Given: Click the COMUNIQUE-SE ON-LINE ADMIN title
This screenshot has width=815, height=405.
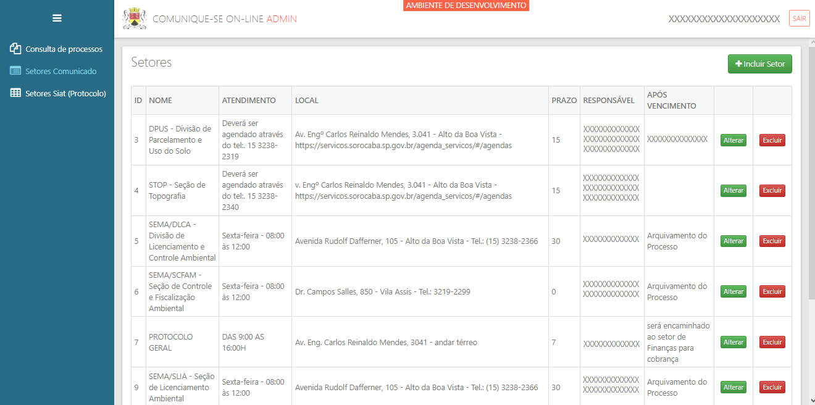Looking at the screenshot, I should click(x=225, y=19).
